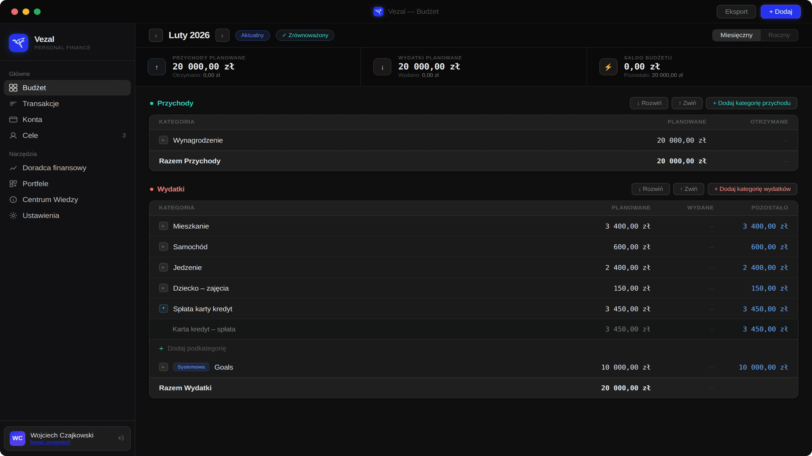
Task: Open Doradca finansowy from the sidebar
Action: click(54, 168)
